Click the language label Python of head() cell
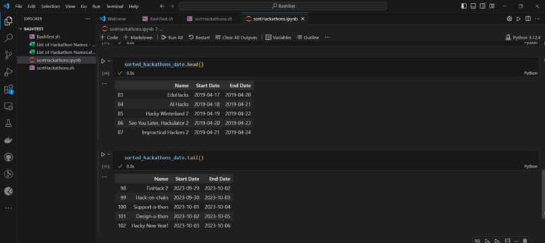Image resolution: width=545 pixels, height=243 pixels. click(x=530, y=74)
